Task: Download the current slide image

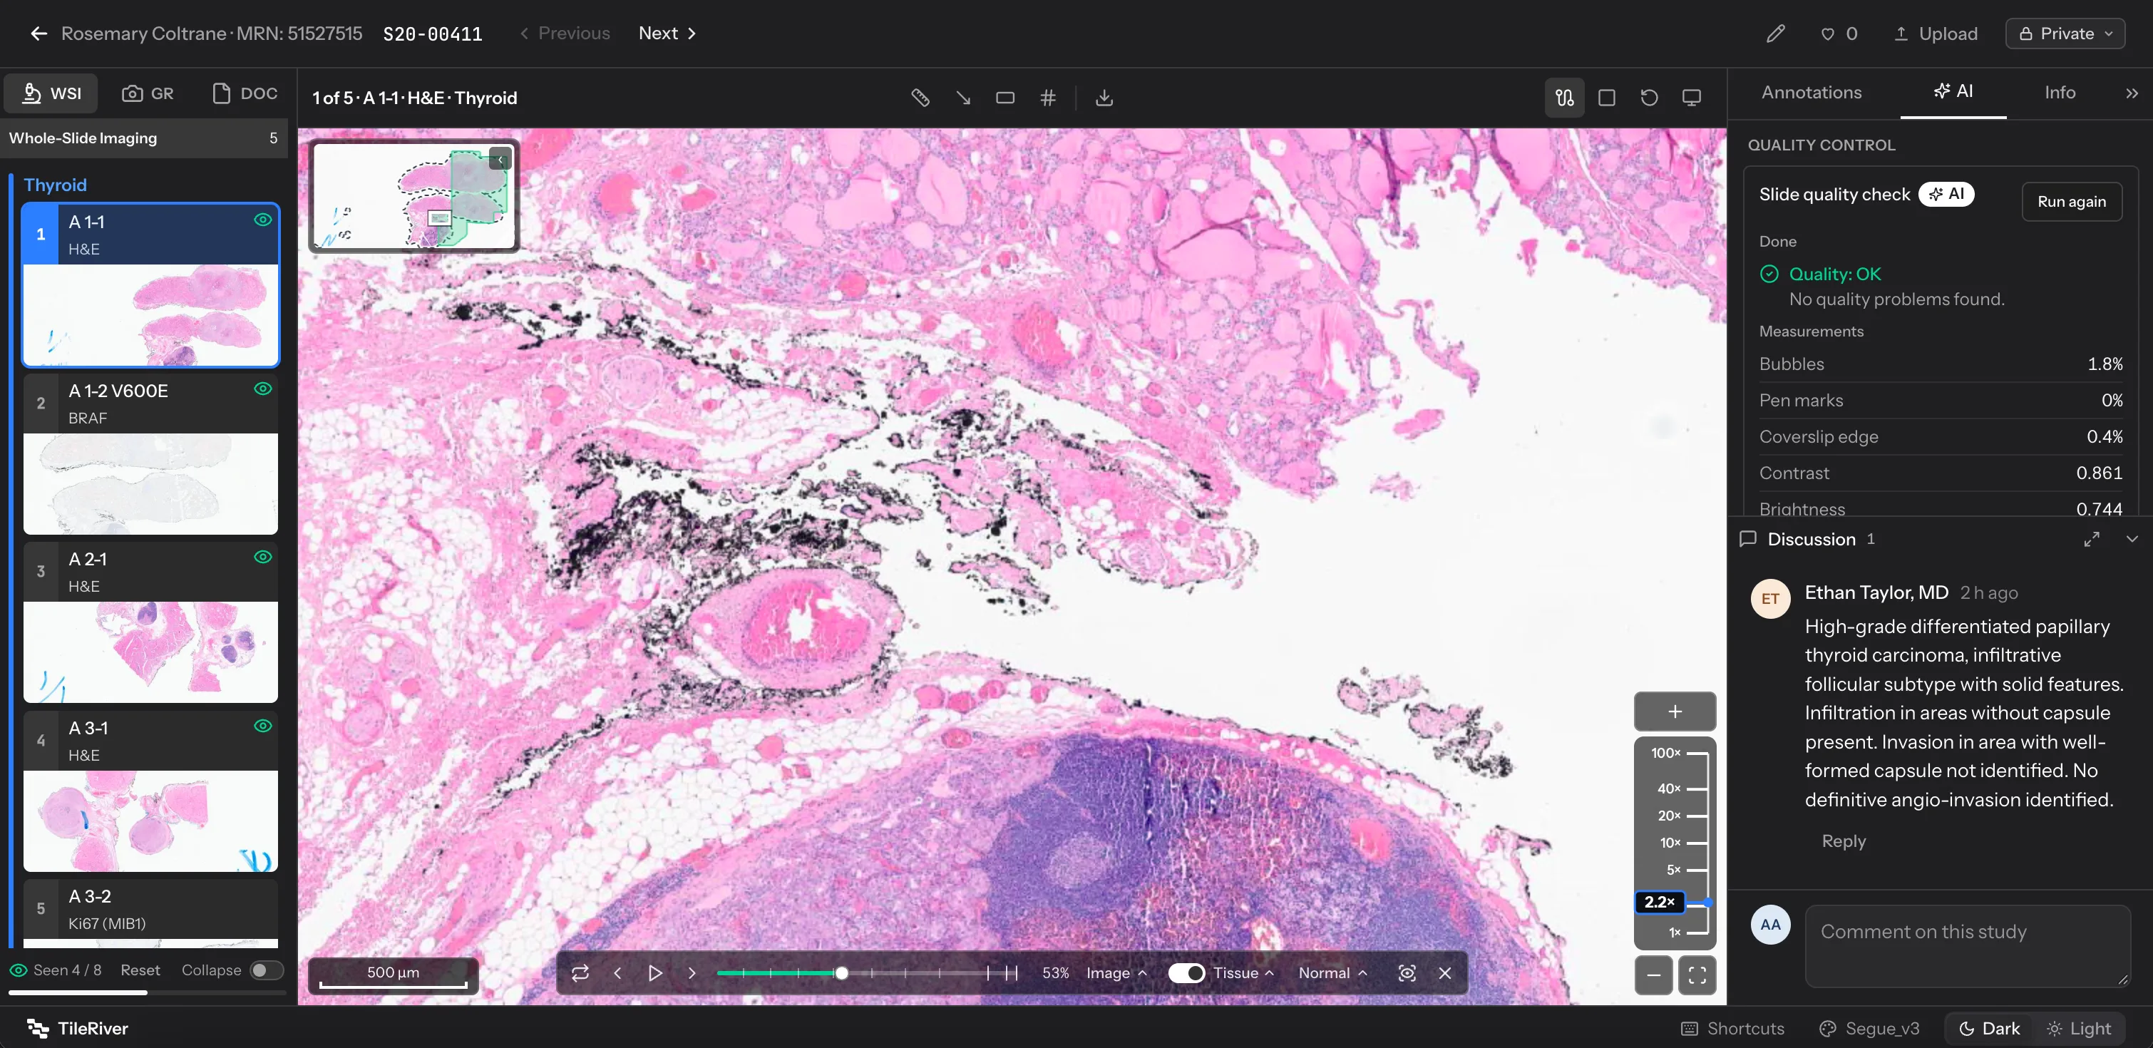Action: click(1104, 98)
